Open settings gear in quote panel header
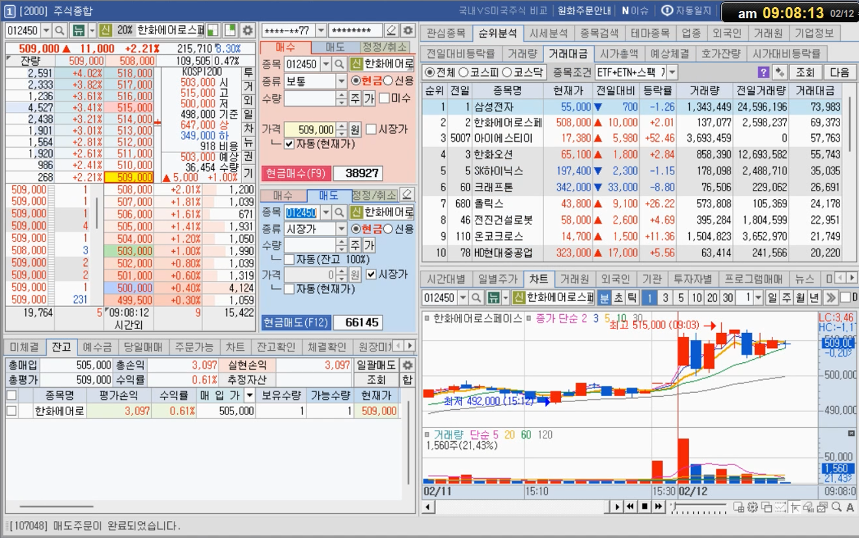859x538 pixels. 247,30
